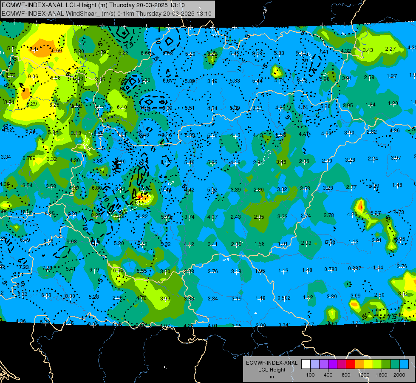Select the grid value 3.51

click(x=403, y=294)
